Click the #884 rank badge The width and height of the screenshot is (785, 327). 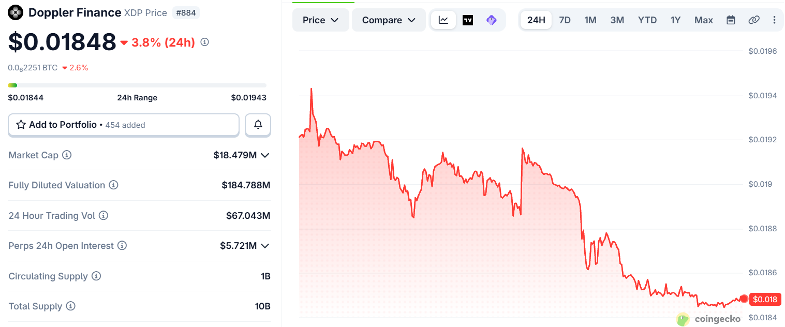[x=186, y=12]
